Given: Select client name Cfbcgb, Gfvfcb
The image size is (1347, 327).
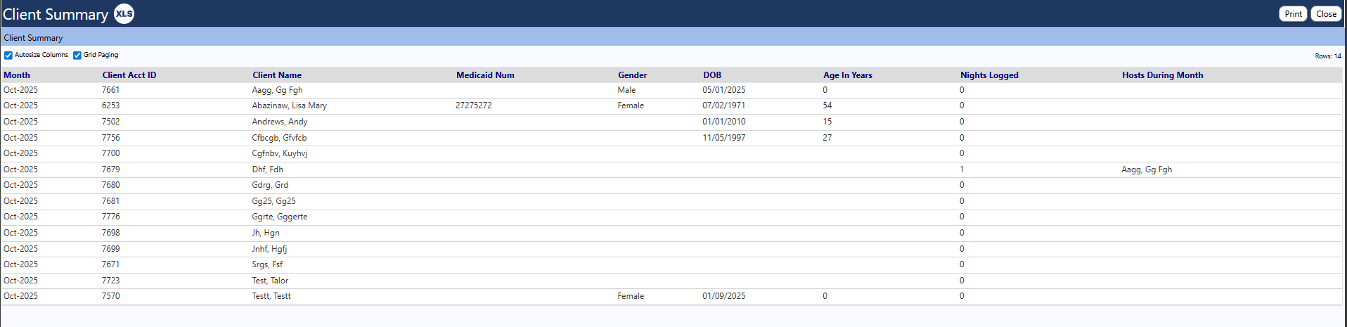Looking at the screenshot, I should tap(279, 138).
